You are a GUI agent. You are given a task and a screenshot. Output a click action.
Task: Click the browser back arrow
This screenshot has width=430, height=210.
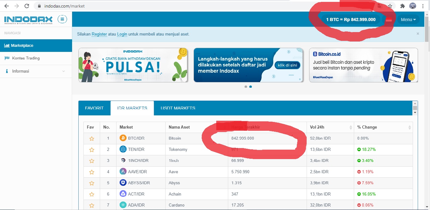[7, 6]
